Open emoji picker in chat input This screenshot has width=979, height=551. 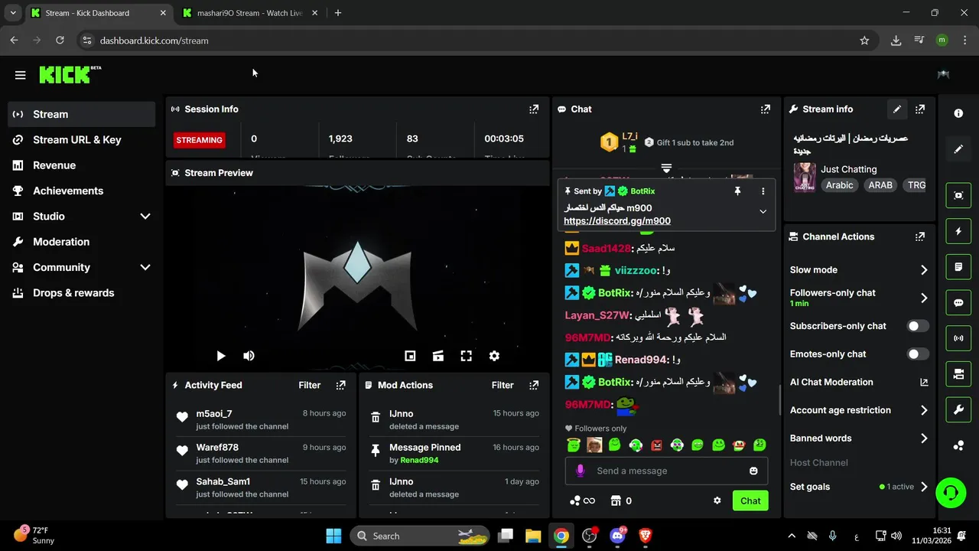(x=753, y=471)
